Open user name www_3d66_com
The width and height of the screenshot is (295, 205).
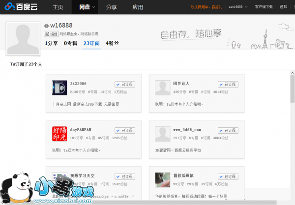point(187,130)
